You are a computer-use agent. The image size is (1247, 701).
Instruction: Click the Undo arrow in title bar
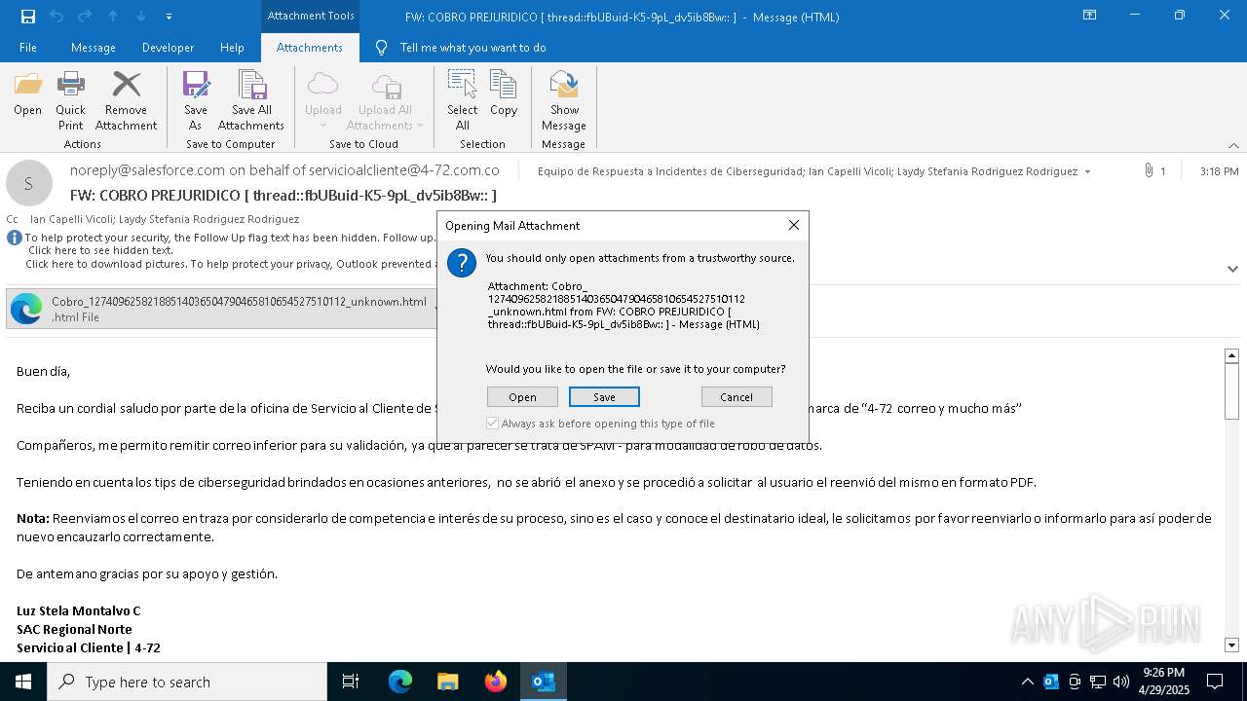57,17
